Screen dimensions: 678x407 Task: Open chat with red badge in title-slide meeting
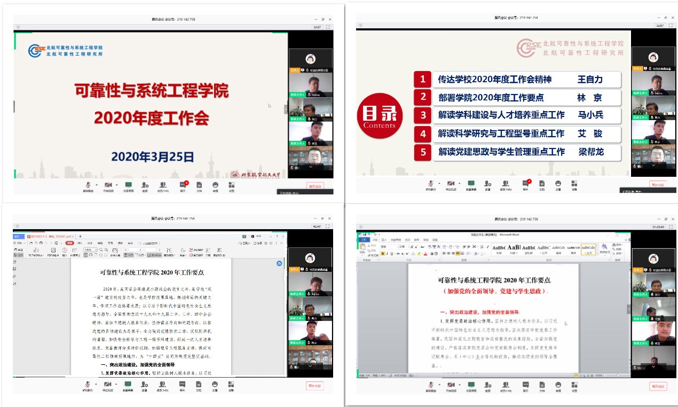tap(183, 185)
